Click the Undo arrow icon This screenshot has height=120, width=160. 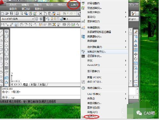pyautogui.click(x=64, y=14)
